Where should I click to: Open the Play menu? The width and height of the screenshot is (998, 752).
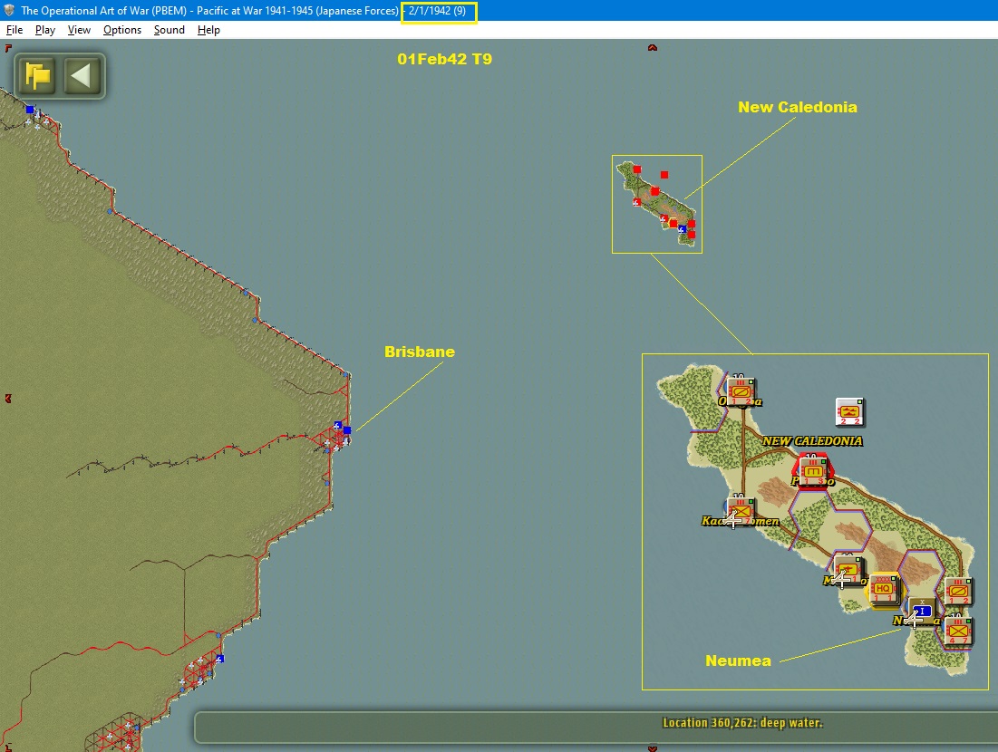pos(44,30)
